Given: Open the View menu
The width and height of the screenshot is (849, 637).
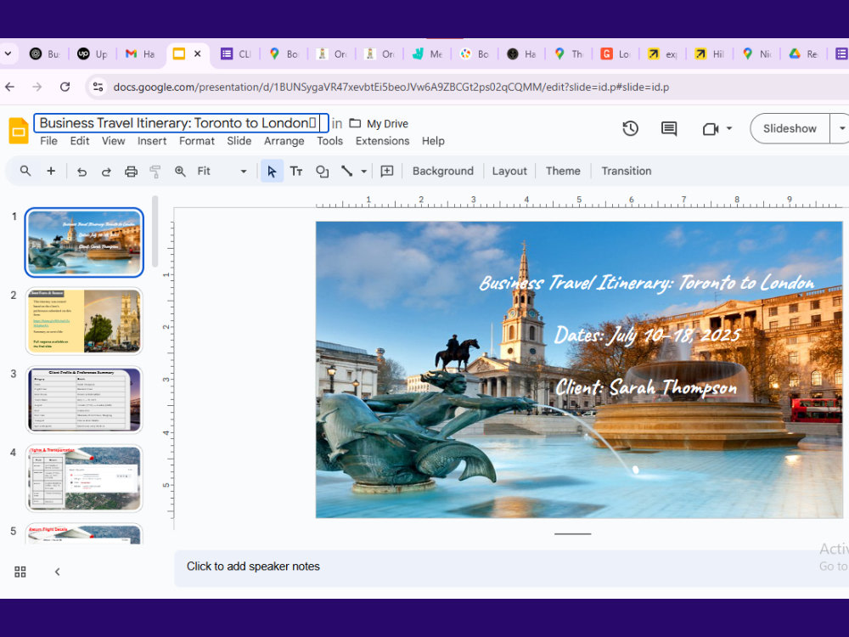Looking at the screenshot, I should [113, 141].
